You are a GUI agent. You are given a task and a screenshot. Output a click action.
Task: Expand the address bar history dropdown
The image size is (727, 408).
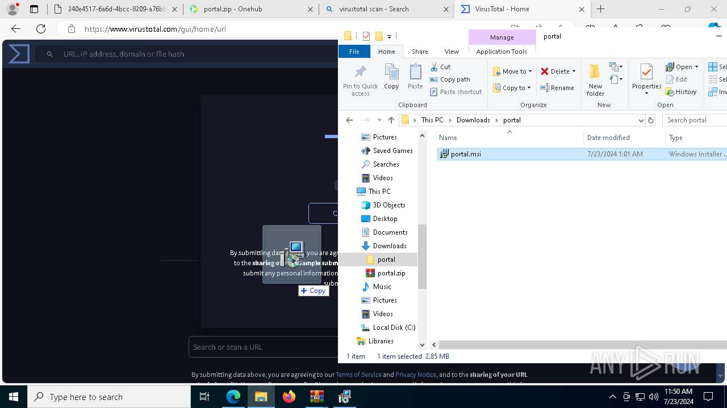641,120
